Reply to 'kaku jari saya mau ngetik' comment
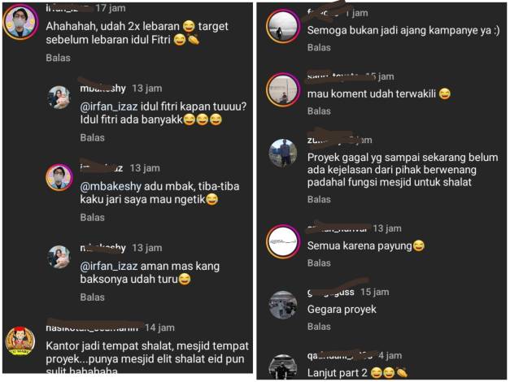Image resolution: width=510 pixels, height=382 pixels. click(x=93, y=217)
